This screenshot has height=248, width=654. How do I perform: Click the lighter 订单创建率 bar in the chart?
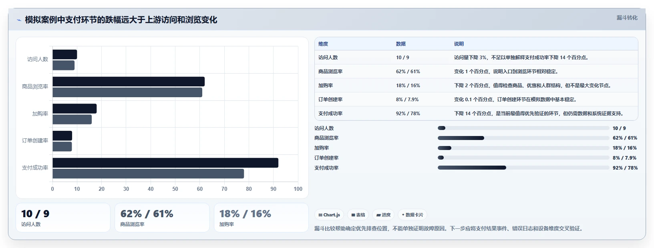62,146
